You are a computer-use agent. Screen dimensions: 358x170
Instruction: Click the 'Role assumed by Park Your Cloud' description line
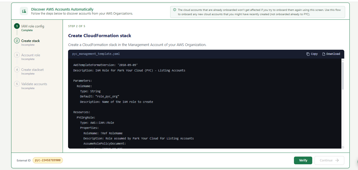[x=139, y=138]
